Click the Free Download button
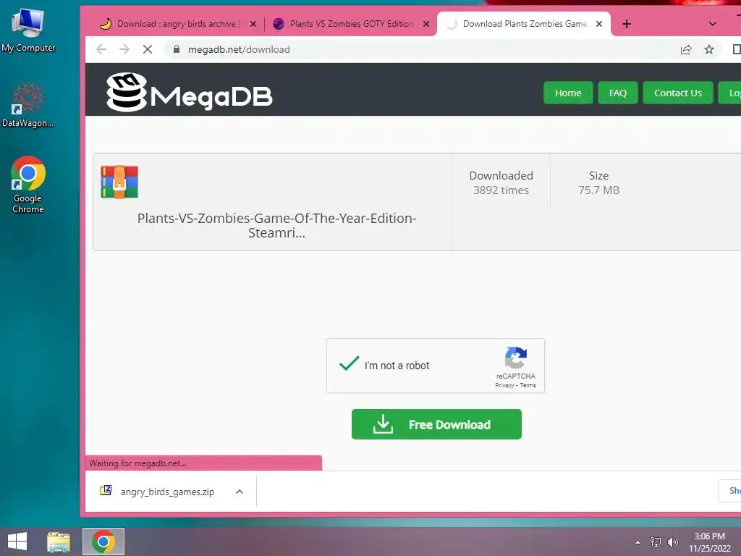The height and width of the screenshot is (556, 741). pos(436,424)
